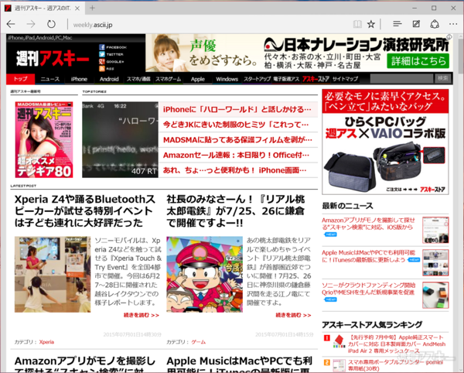
Task: Open a new tab with plus button
Action: (92, 8)
